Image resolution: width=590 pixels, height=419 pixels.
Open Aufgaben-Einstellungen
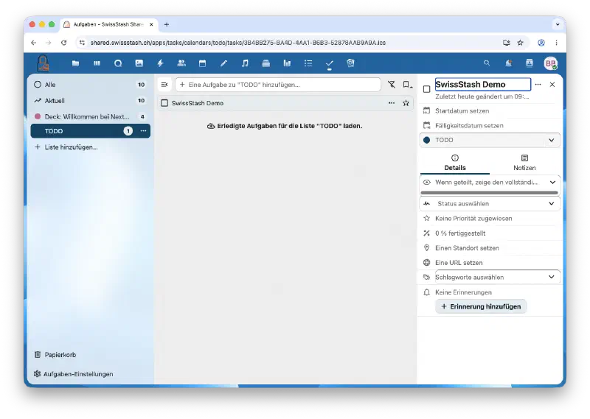[x=90, y=374]
